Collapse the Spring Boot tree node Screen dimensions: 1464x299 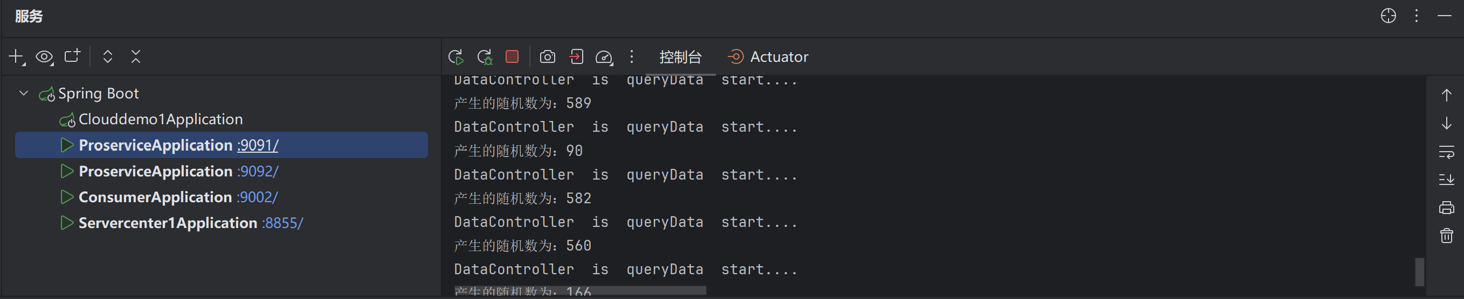pos(24,93)
